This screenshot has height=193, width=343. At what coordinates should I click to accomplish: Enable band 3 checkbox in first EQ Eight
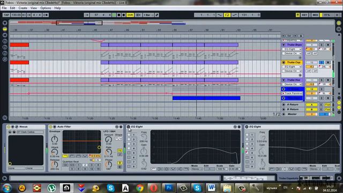point(129,144)
